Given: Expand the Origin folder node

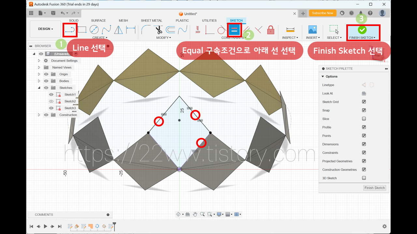Looking at the screenshot, I should point(39,74).
